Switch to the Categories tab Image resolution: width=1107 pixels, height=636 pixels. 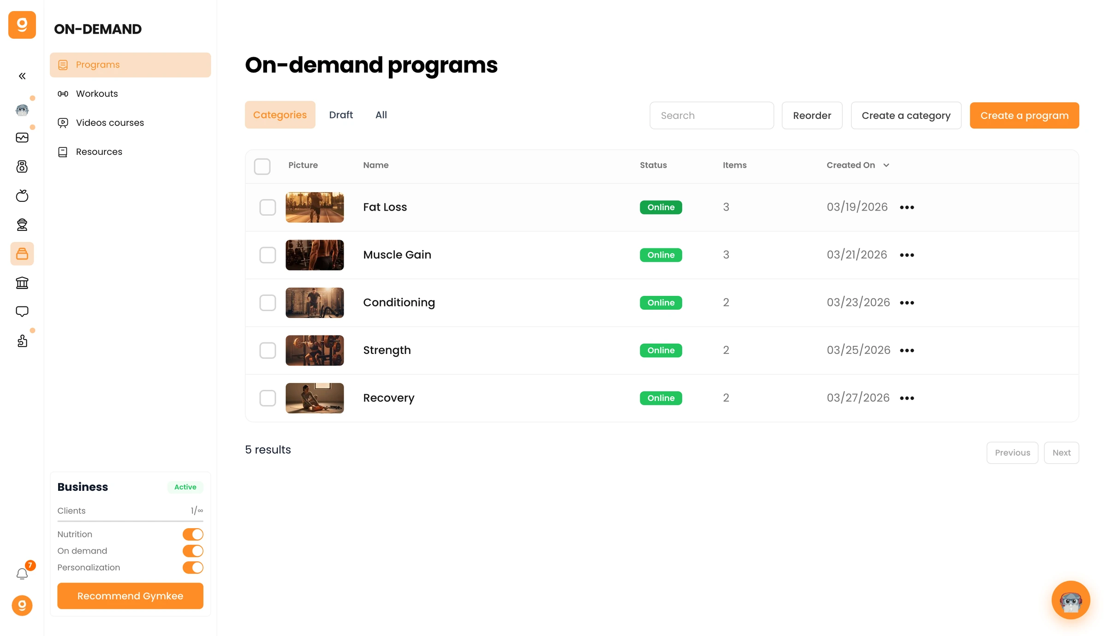280,115
